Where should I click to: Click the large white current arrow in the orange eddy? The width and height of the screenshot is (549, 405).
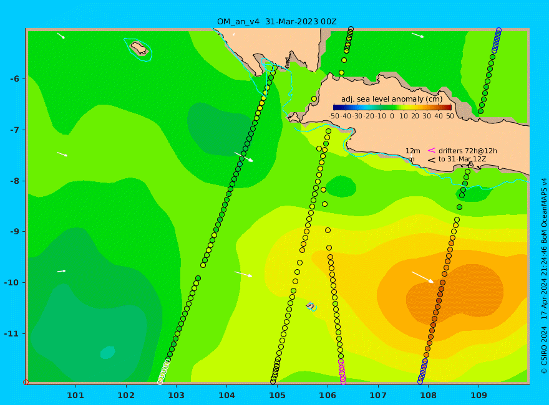[x=422, y=277]
